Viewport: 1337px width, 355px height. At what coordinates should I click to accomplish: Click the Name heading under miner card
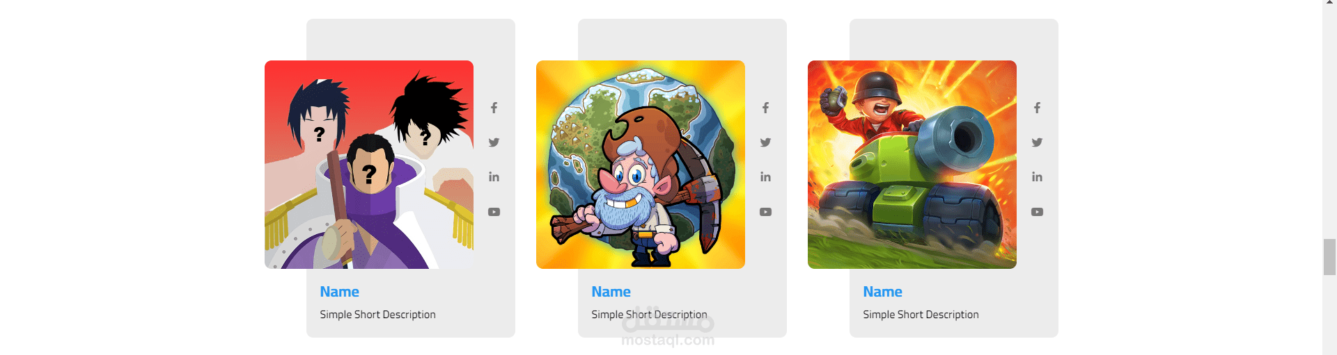click(x=611, y=292)
